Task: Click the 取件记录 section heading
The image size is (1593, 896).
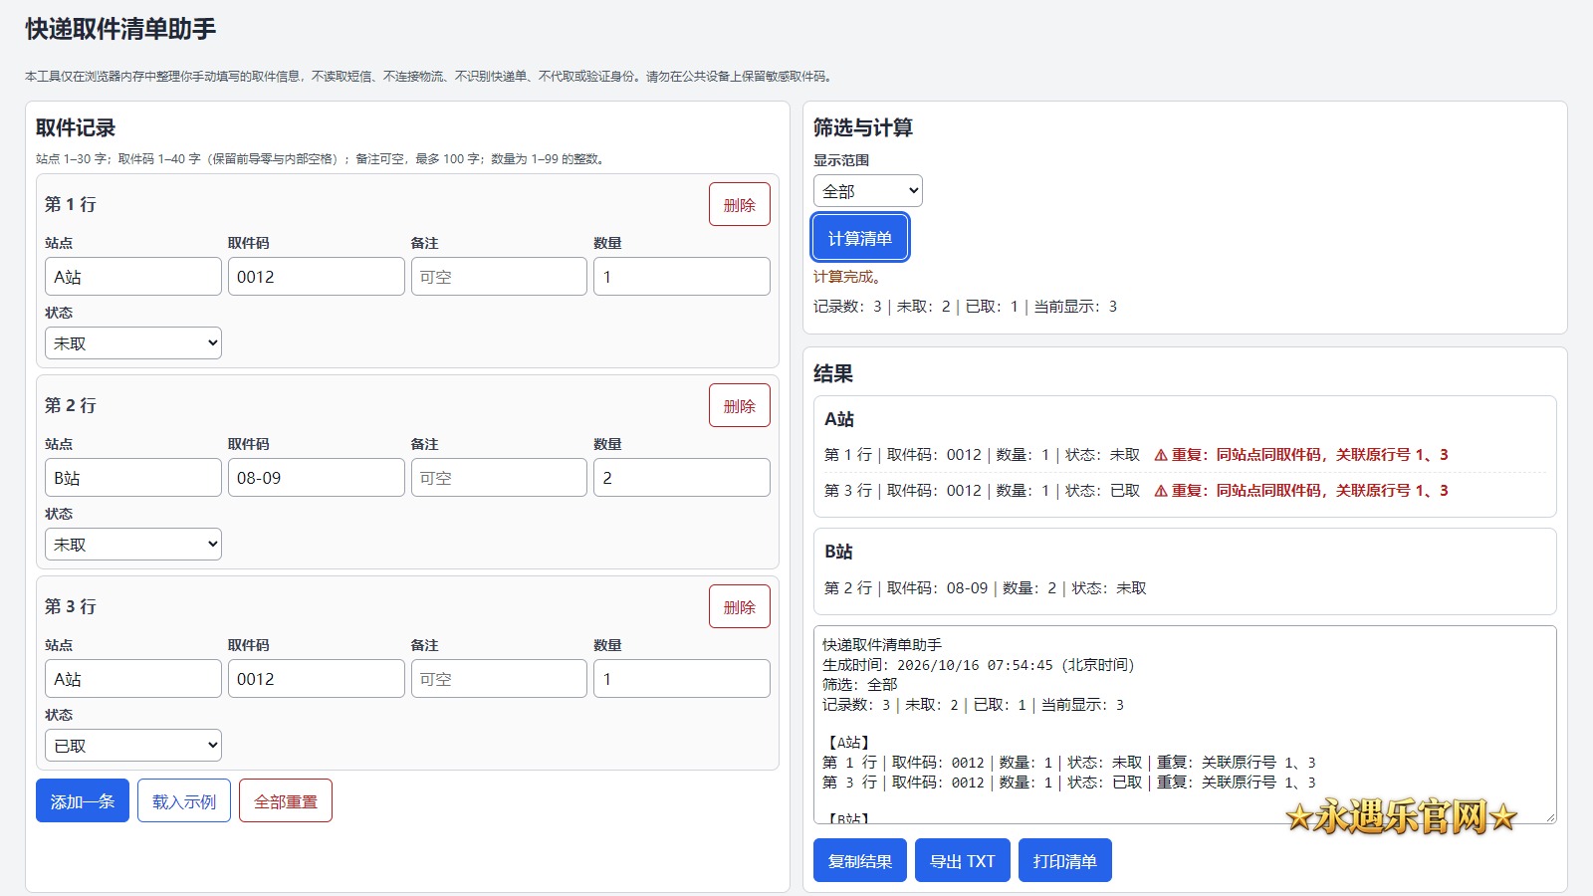Action: [76, 127]
